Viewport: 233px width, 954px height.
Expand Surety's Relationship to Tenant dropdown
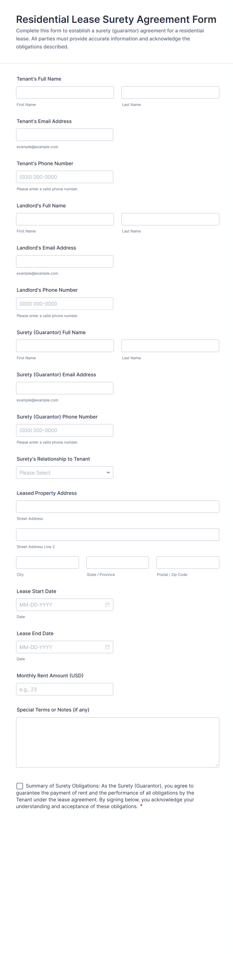pos(65,472)
